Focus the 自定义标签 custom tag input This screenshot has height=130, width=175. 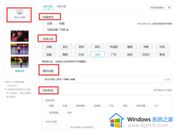[x=57, y=127]
